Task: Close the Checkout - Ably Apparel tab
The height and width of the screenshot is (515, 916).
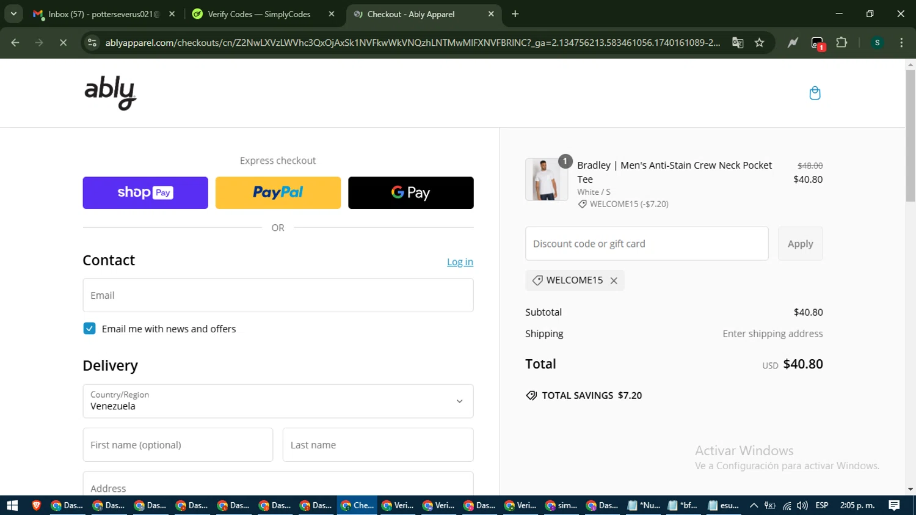Action: click(x=491, y=14)
